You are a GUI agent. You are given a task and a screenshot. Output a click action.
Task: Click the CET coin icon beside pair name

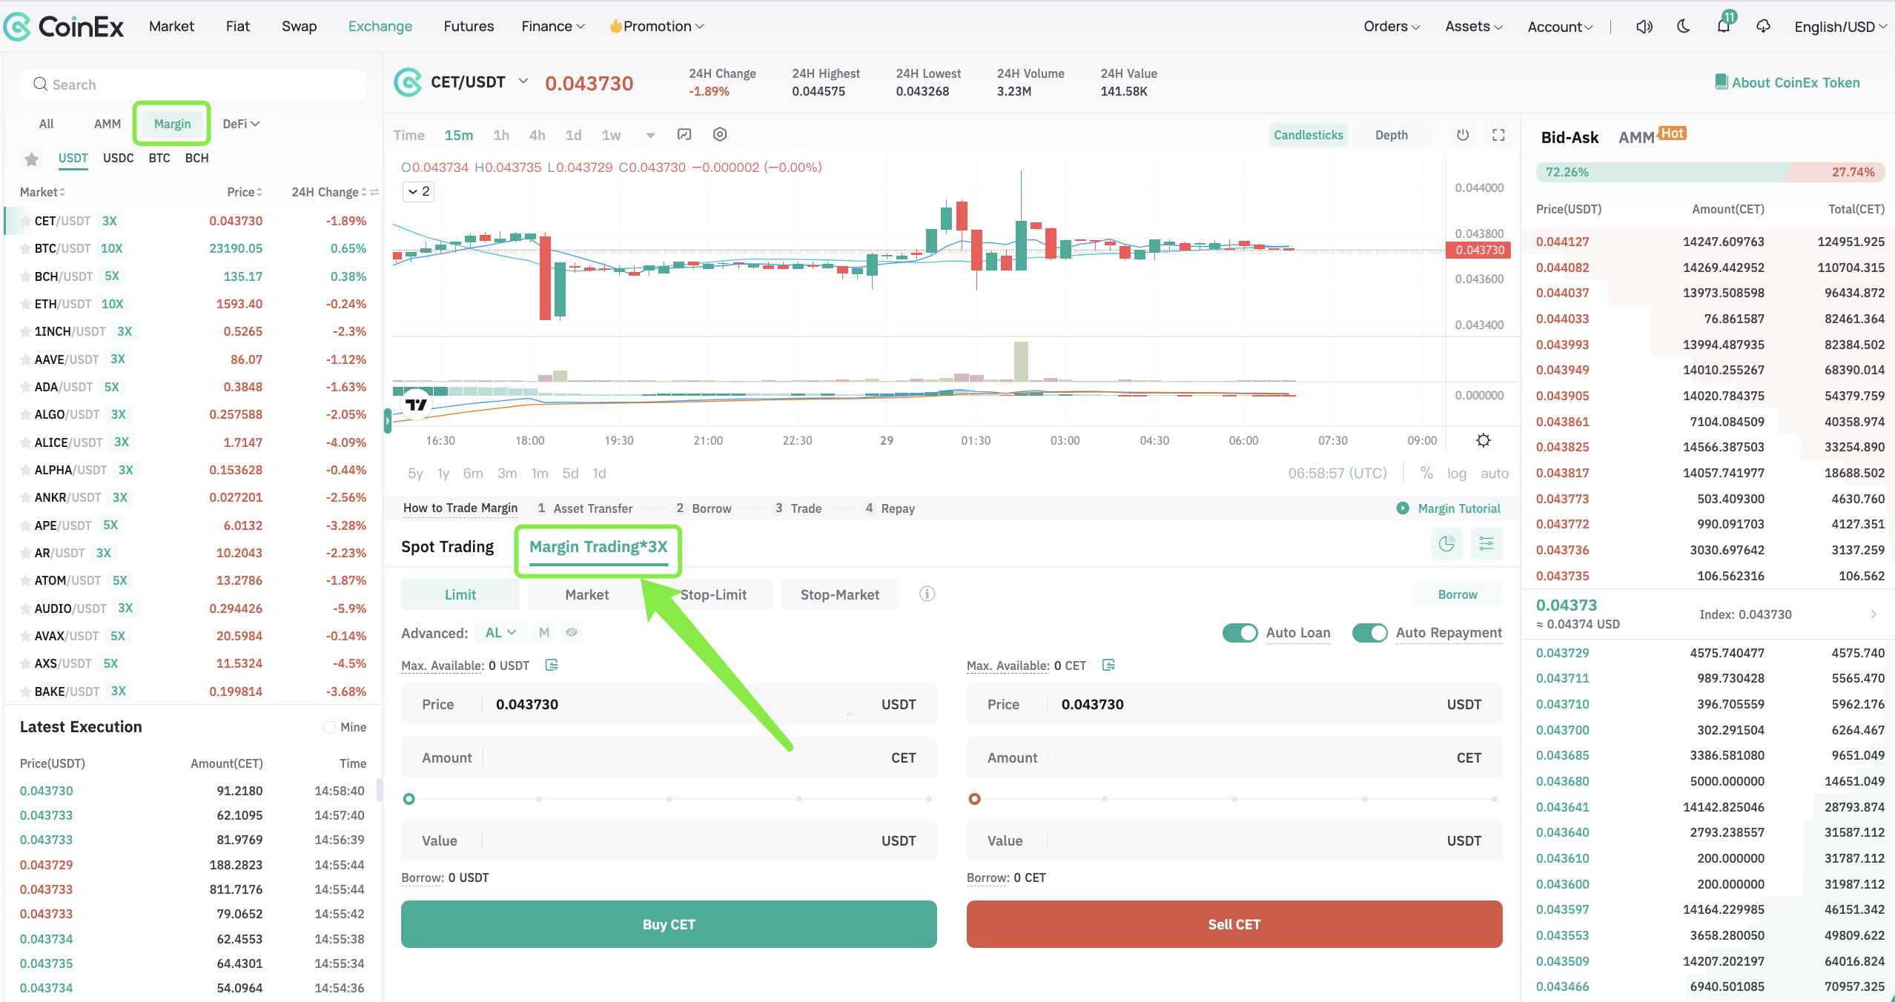[408, 82]
